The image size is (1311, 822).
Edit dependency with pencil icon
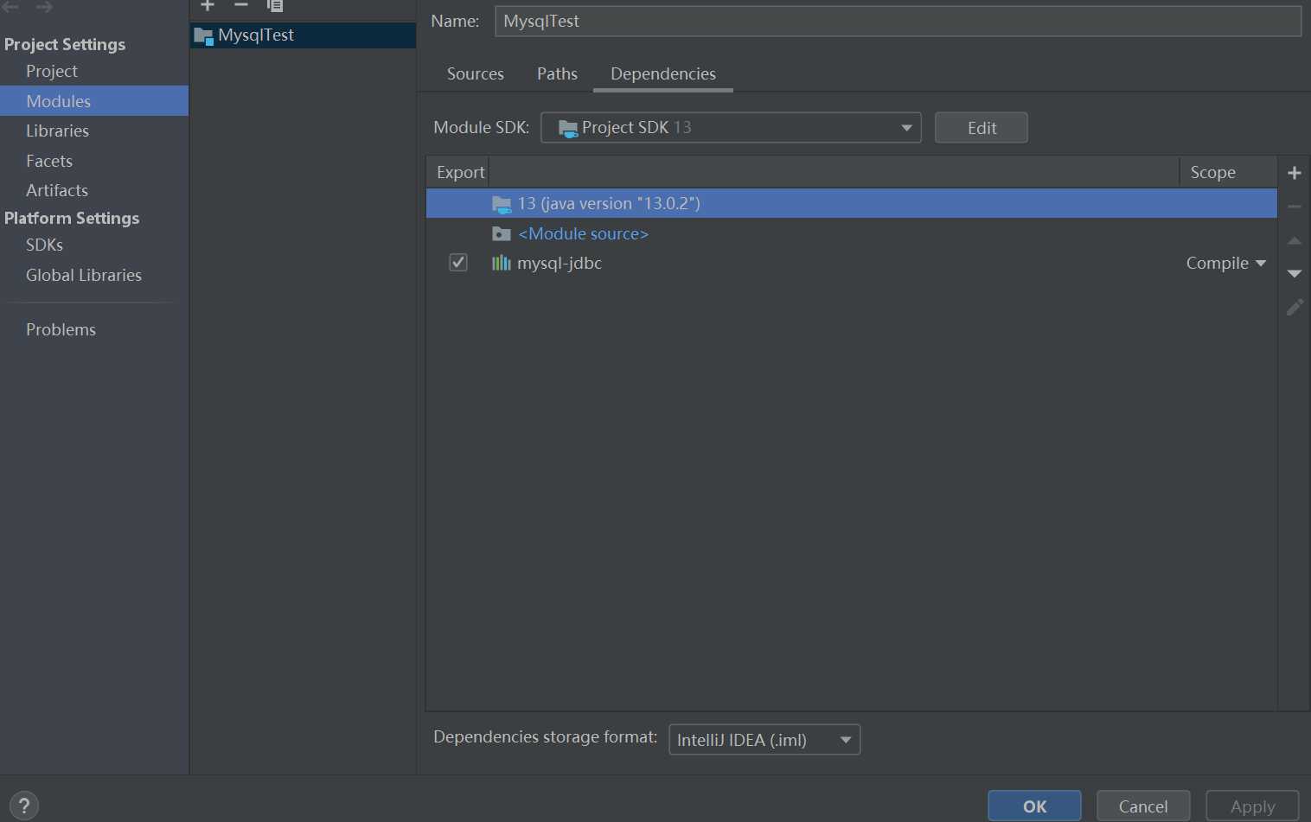pyautogui.click(x=1295, y=307)
